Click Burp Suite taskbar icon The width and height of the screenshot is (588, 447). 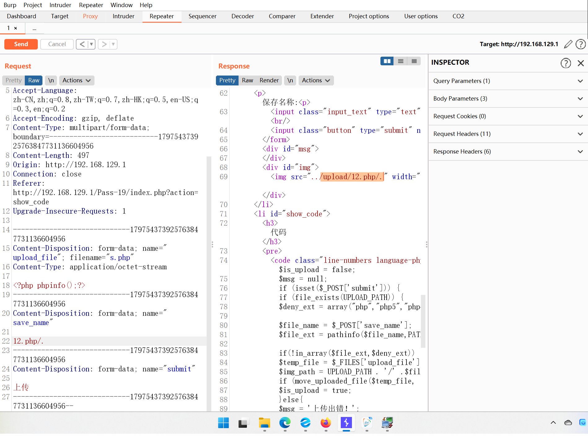click(x=346, y=423)
